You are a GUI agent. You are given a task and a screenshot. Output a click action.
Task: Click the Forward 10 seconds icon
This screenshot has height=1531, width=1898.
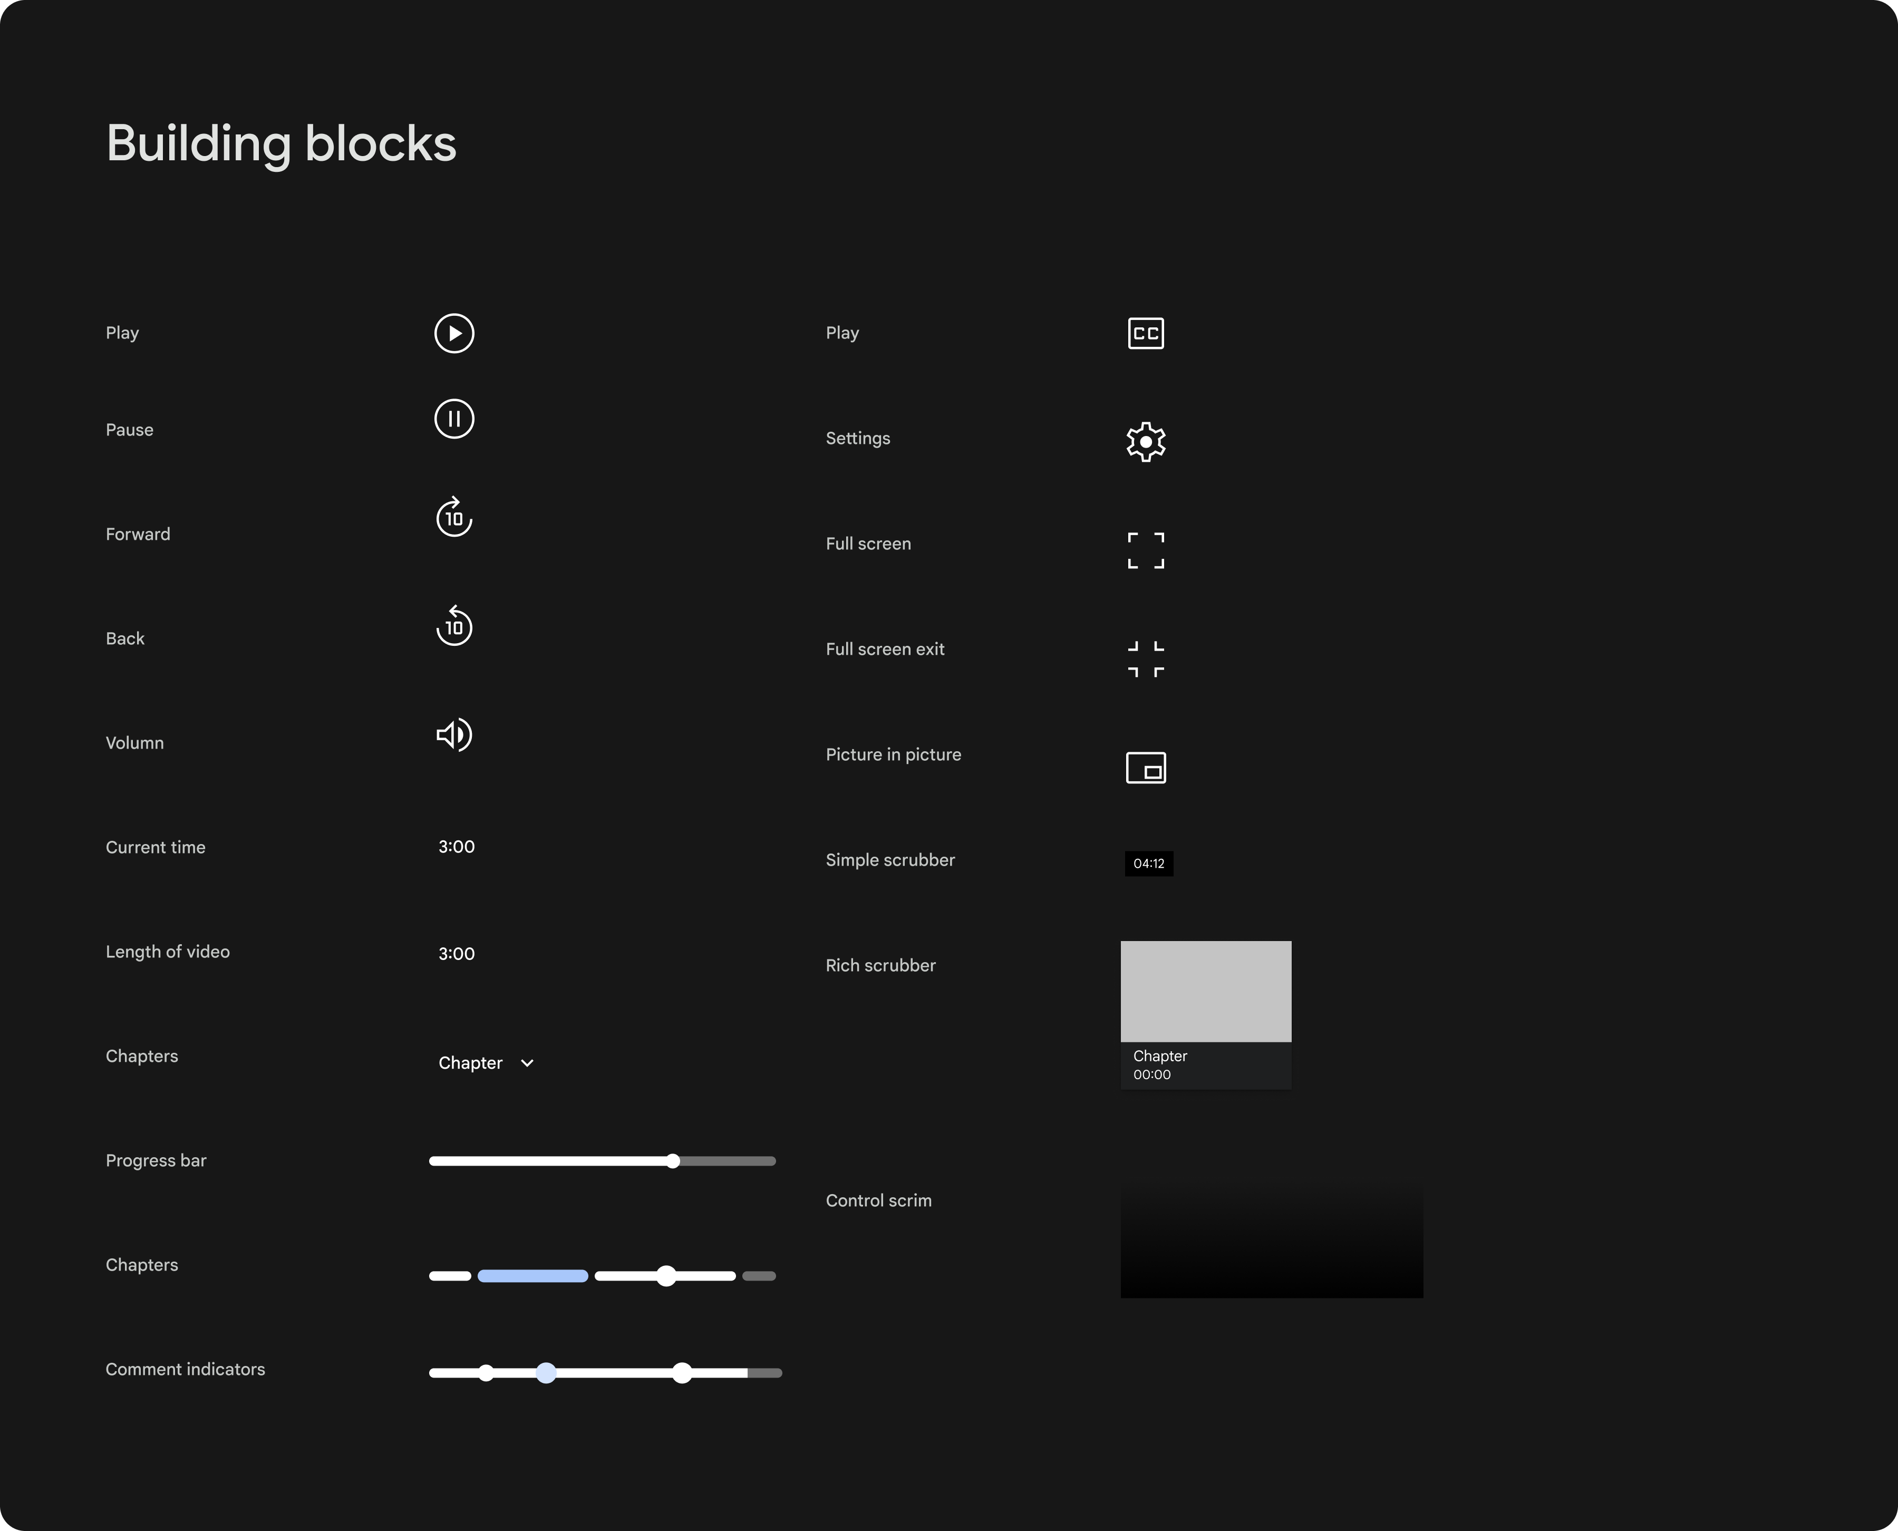coord(453,518)
